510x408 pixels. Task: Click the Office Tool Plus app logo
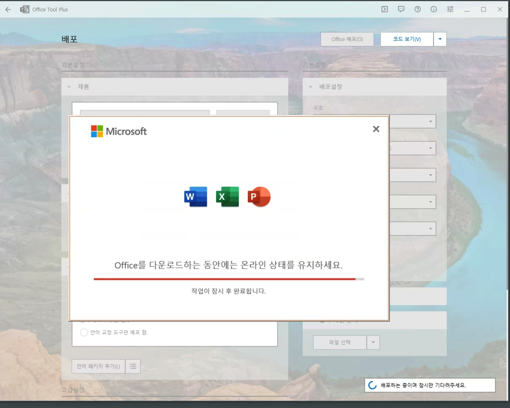pyautogui.click(x=25, y=9)
